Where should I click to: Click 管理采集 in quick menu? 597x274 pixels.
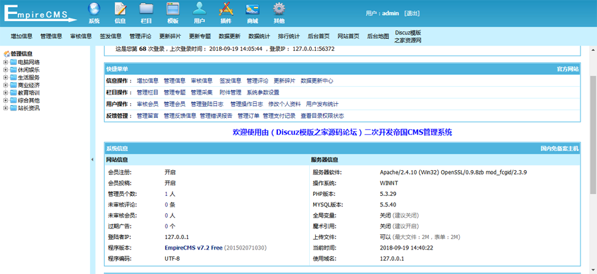[x=202, y=93]
